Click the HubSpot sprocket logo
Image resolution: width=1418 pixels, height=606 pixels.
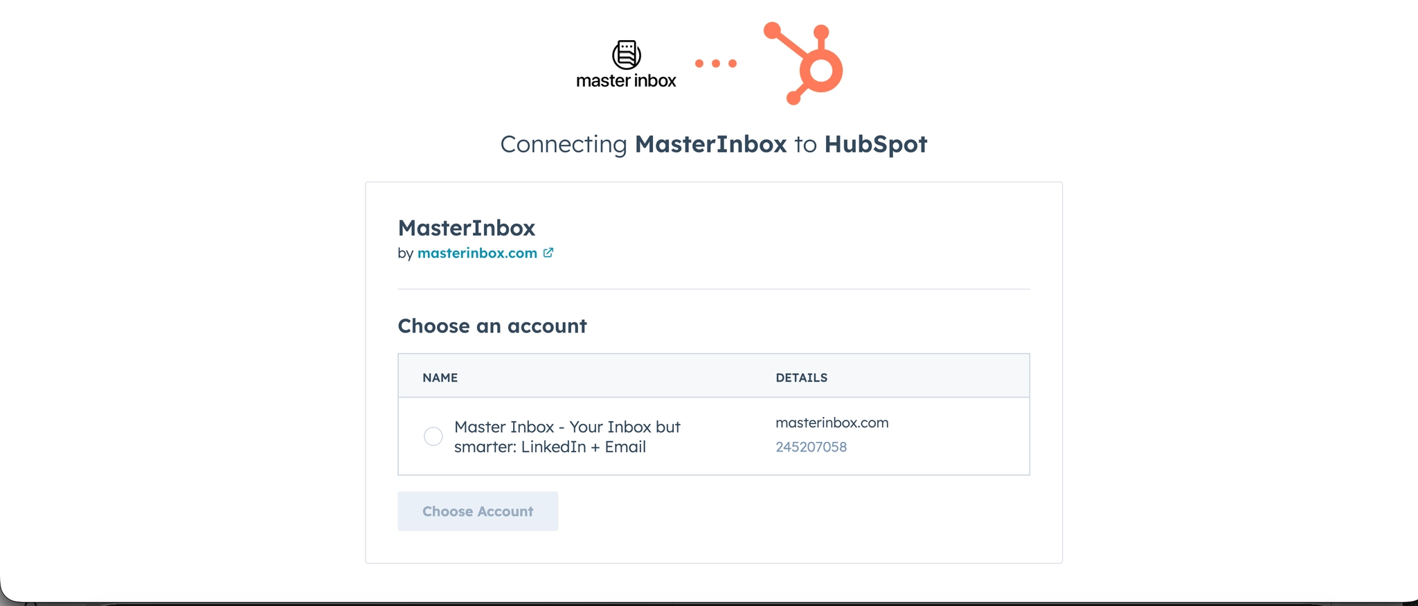pos(803,63)
